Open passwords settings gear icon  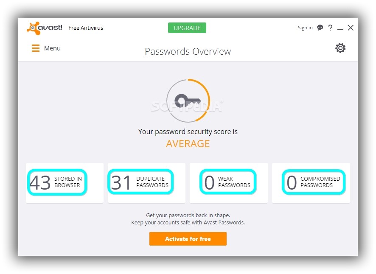tap(340, 48)
